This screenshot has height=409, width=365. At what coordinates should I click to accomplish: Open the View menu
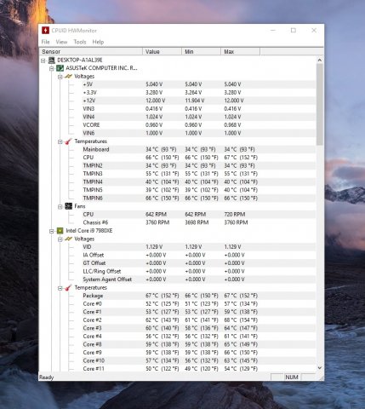point(61,42)
